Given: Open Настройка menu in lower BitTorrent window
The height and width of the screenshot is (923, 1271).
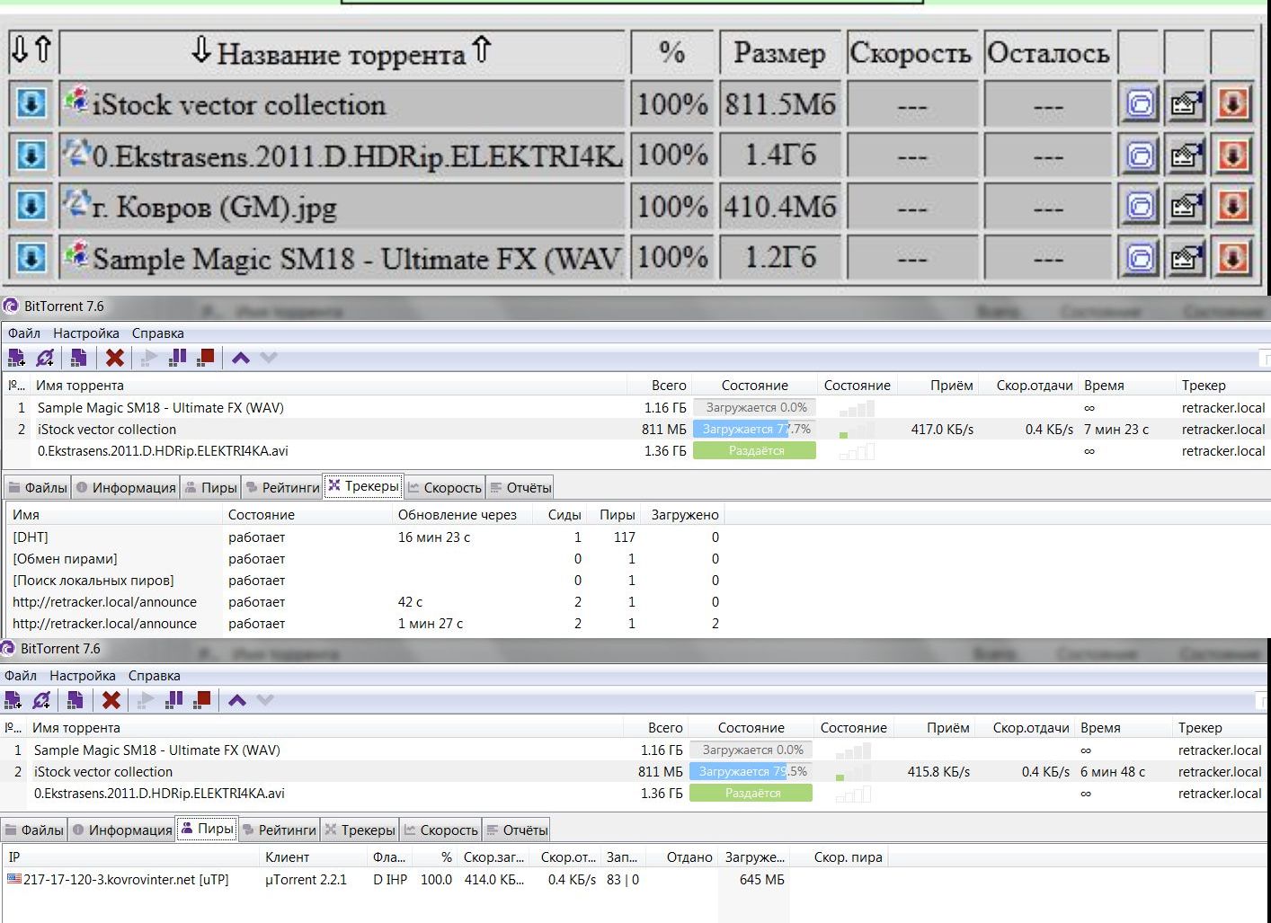Looking at the screenshot, I should tap(83, 676).
